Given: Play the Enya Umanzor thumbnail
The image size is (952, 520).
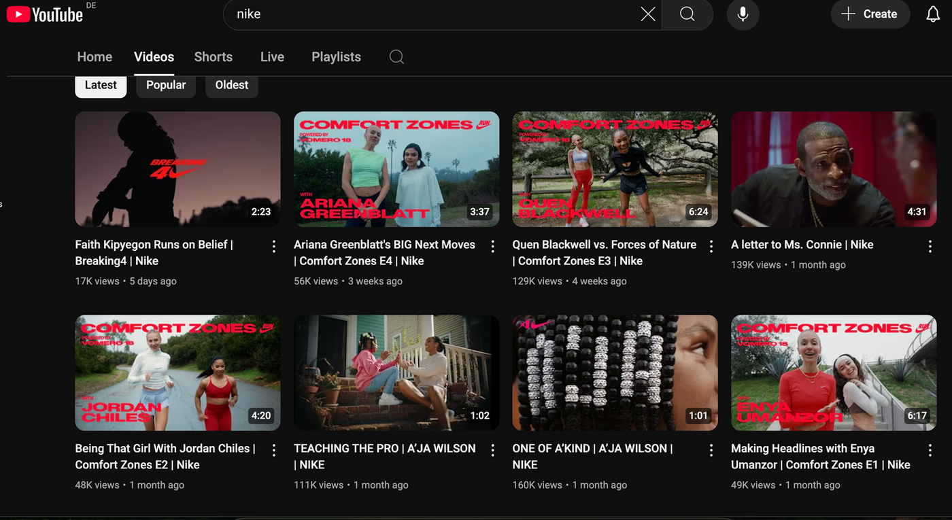Looking at the screenshot, I should pyautogui.click(x=834, y=373).
